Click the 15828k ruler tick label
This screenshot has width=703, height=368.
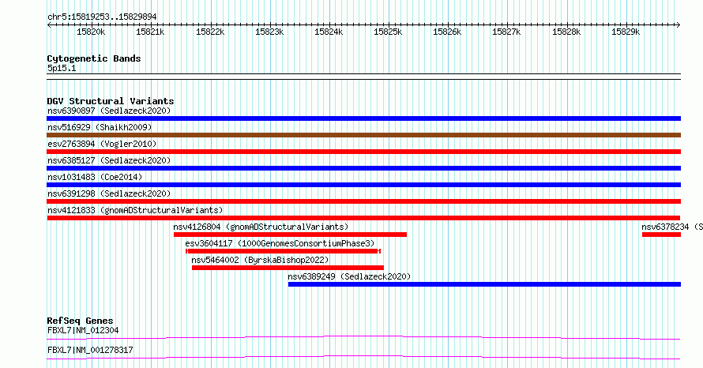(x=566, y=32)
